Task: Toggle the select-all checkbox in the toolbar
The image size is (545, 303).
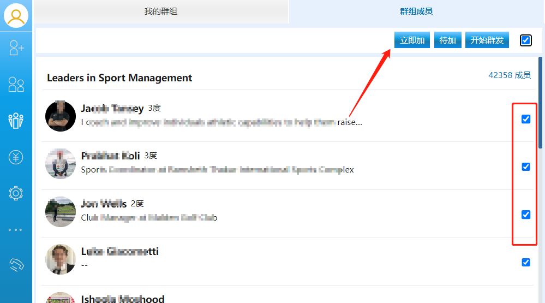Action: [x=525, y=40]
